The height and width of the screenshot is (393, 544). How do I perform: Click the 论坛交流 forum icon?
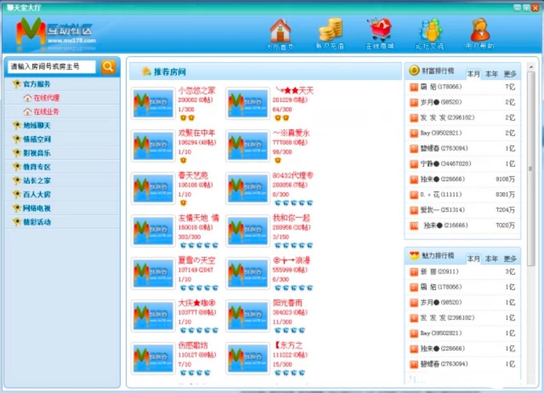429,31
